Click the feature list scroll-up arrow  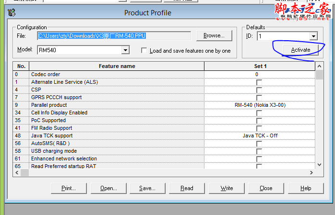click(319, 67)
